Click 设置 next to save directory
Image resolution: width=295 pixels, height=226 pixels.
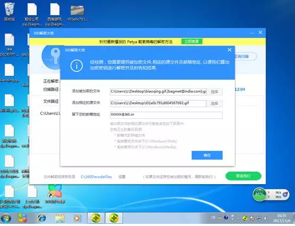122,177
